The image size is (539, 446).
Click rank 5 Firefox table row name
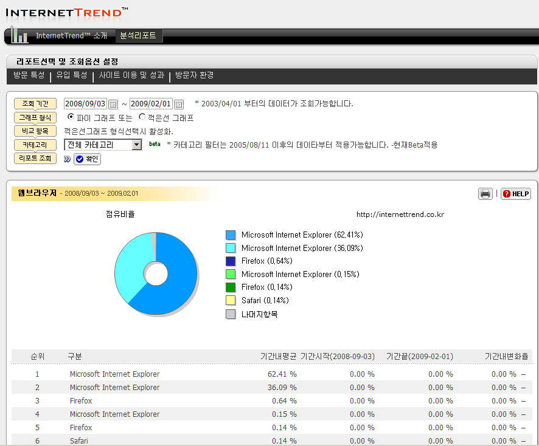pyautogui.click(x=81, y=428)
